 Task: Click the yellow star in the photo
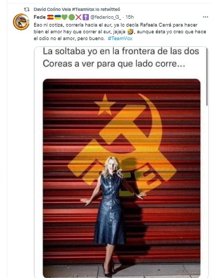[x=105, y=105]
